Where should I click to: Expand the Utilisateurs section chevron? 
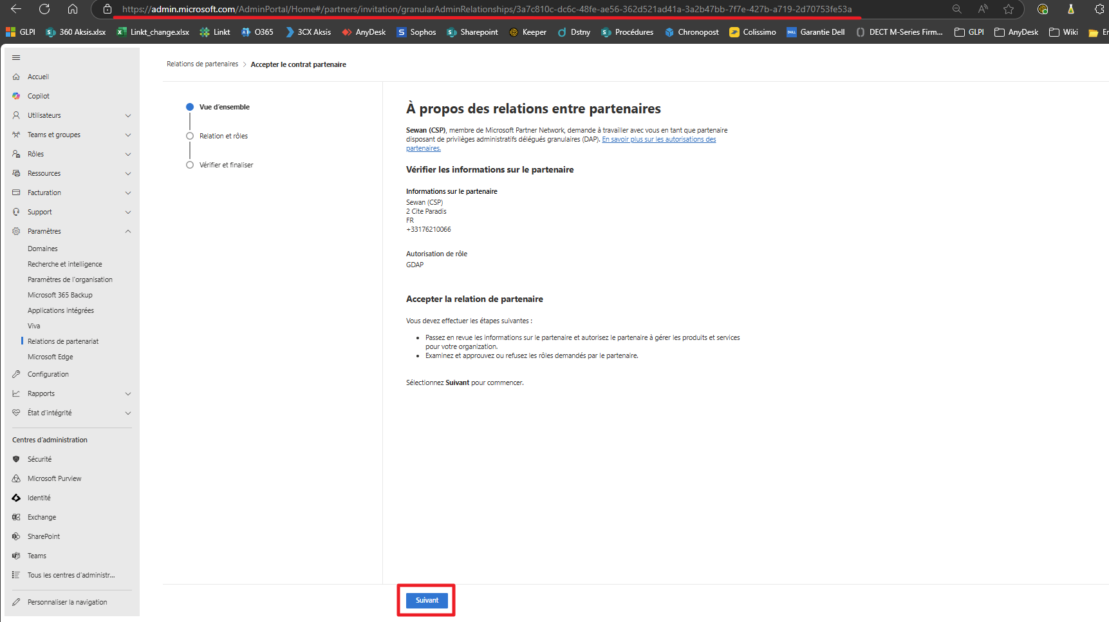coord(128,115)
